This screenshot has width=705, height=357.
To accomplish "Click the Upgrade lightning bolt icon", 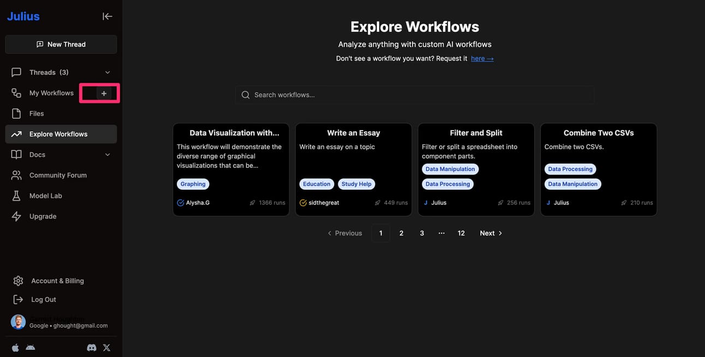I will (16, 216).
